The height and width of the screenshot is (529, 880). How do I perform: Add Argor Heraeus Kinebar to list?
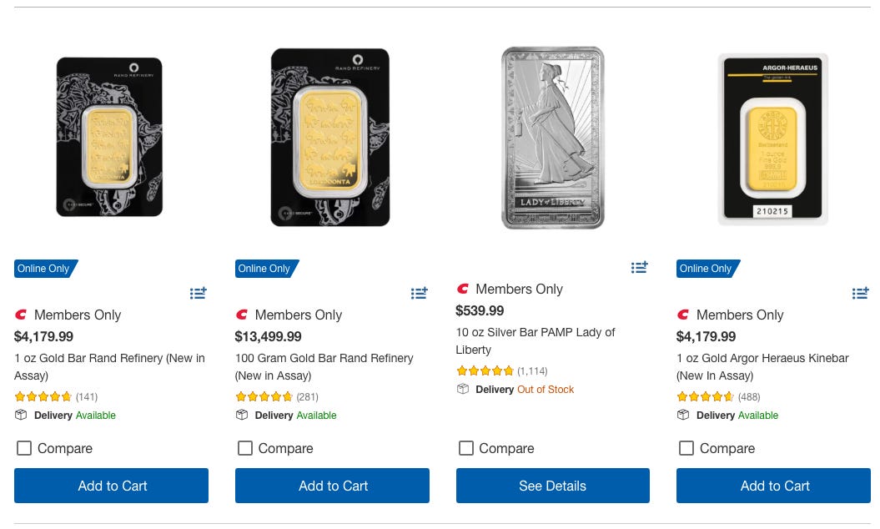(x=860, y=293)
